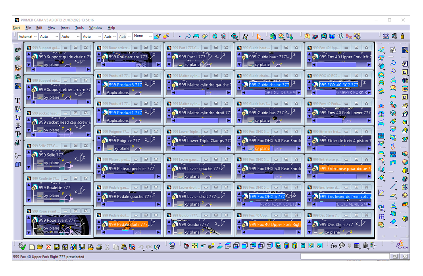The image size is (423, 276).
Task: Click xy plane under 999 Roulette 777
Action: coord(52,195)
